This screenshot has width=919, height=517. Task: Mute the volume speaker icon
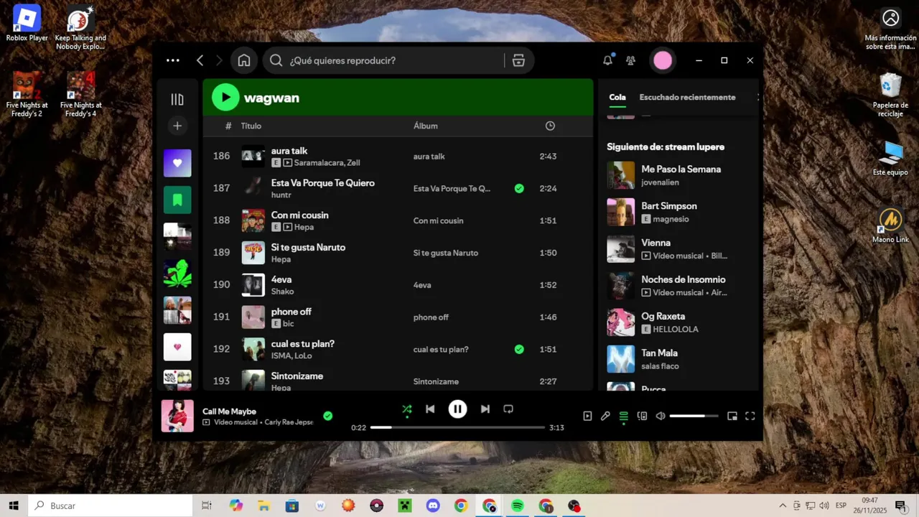[x=661, y=416]
